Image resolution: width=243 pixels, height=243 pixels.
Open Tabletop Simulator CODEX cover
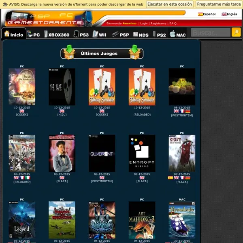102,87
